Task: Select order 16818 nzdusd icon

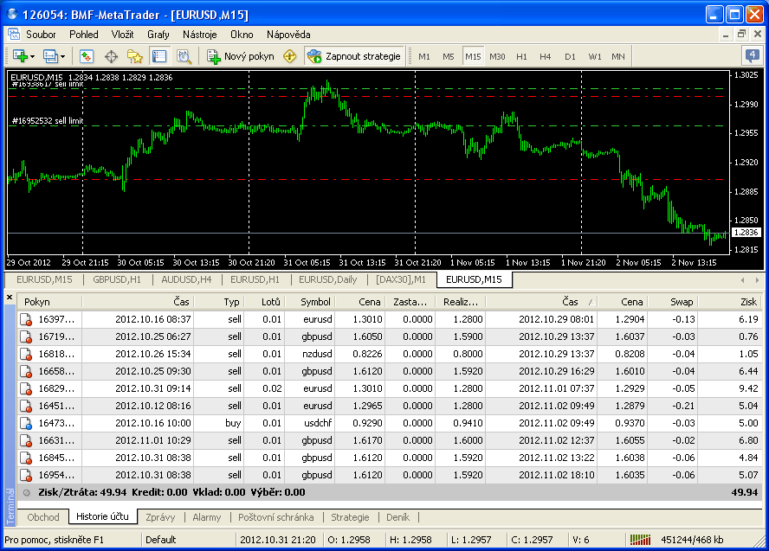Action: 26,354
